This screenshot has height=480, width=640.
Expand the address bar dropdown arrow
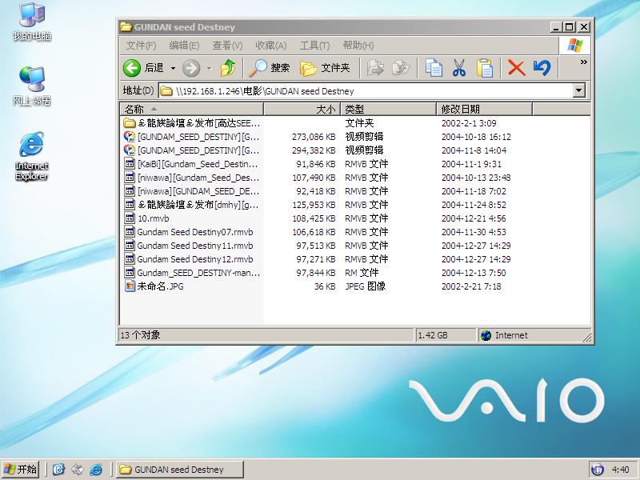coord(578,90)
